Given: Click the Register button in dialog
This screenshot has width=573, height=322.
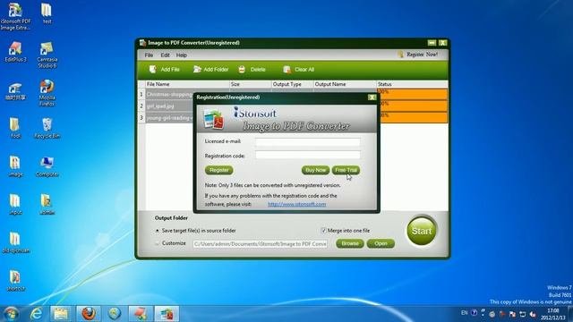Looking at the screenshot, I should coord(218,170).
